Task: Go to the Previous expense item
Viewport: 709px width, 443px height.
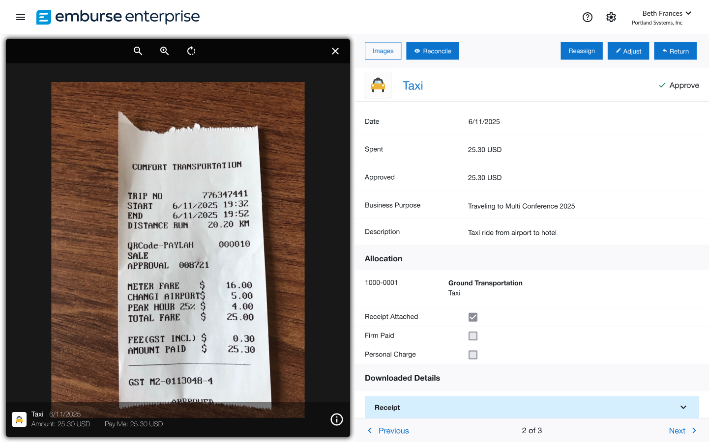Action: pyautogui.click(x=388, y=431)
